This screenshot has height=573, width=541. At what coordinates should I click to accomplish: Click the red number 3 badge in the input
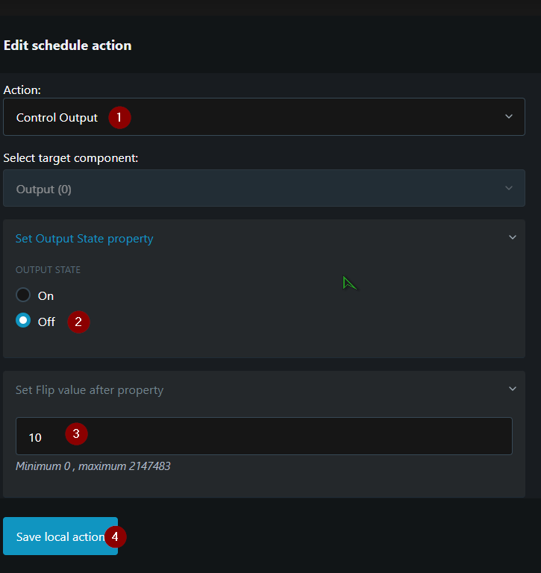coord(76,434)
